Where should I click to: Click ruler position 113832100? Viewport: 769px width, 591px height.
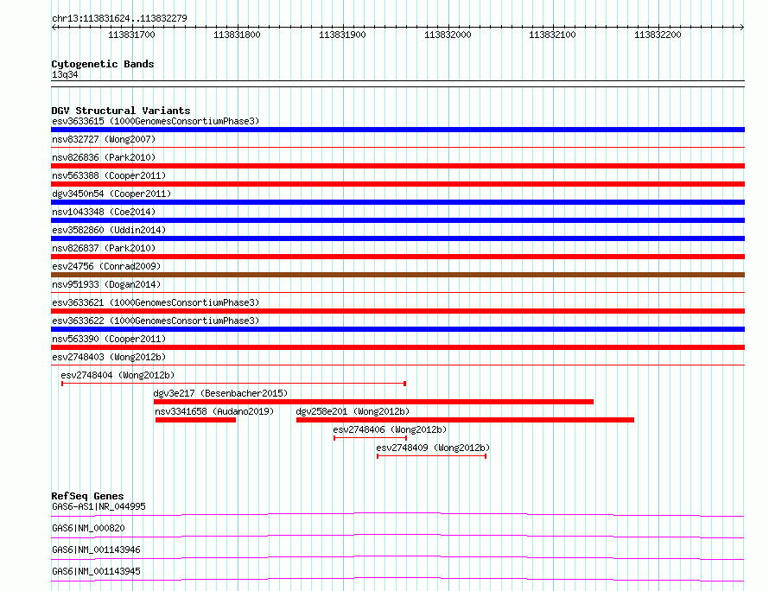pyautogui.click(x=552, y=35)
